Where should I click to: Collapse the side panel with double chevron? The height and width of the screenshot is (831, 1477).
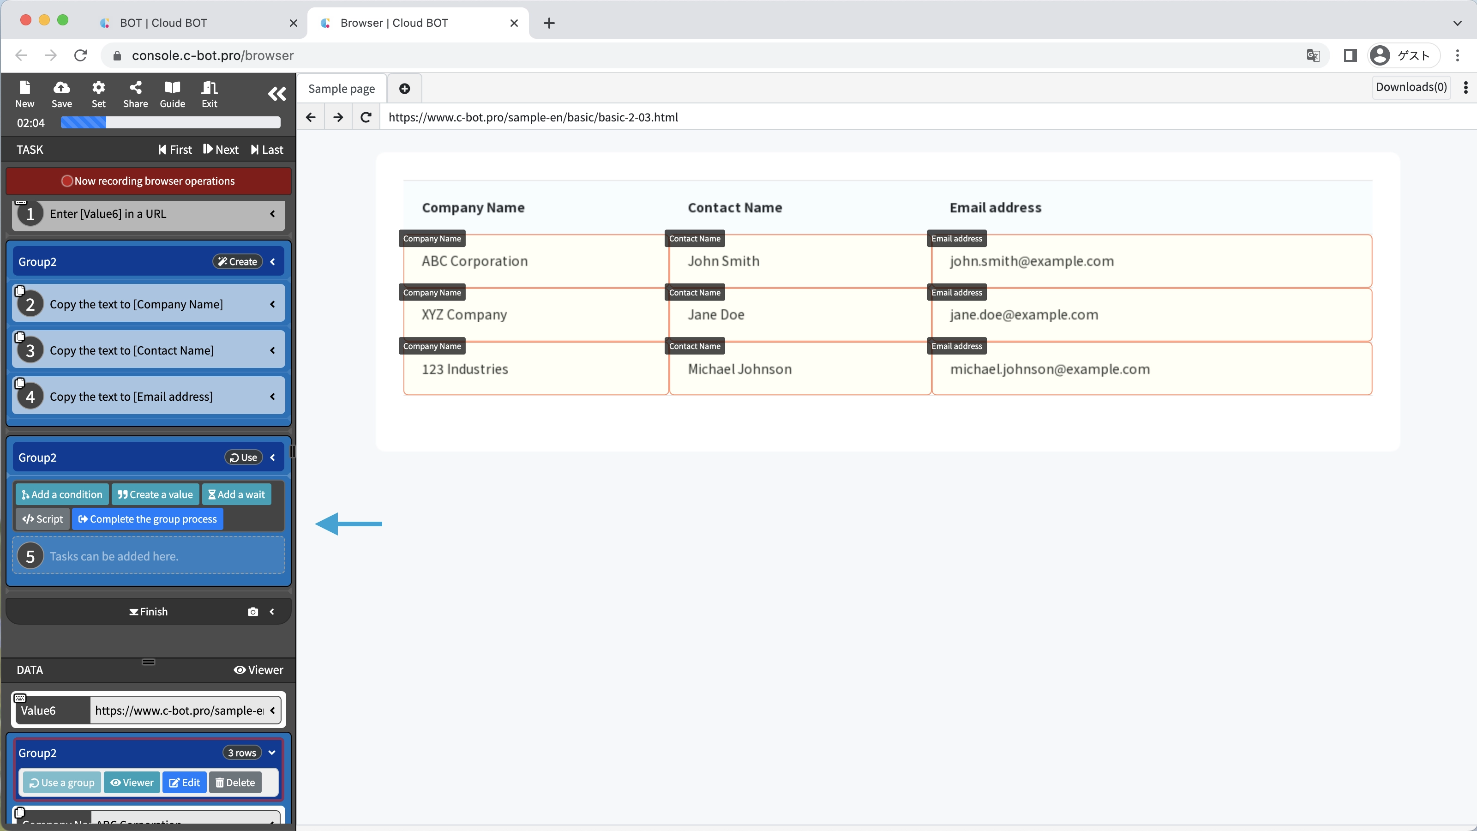point(277,94)
